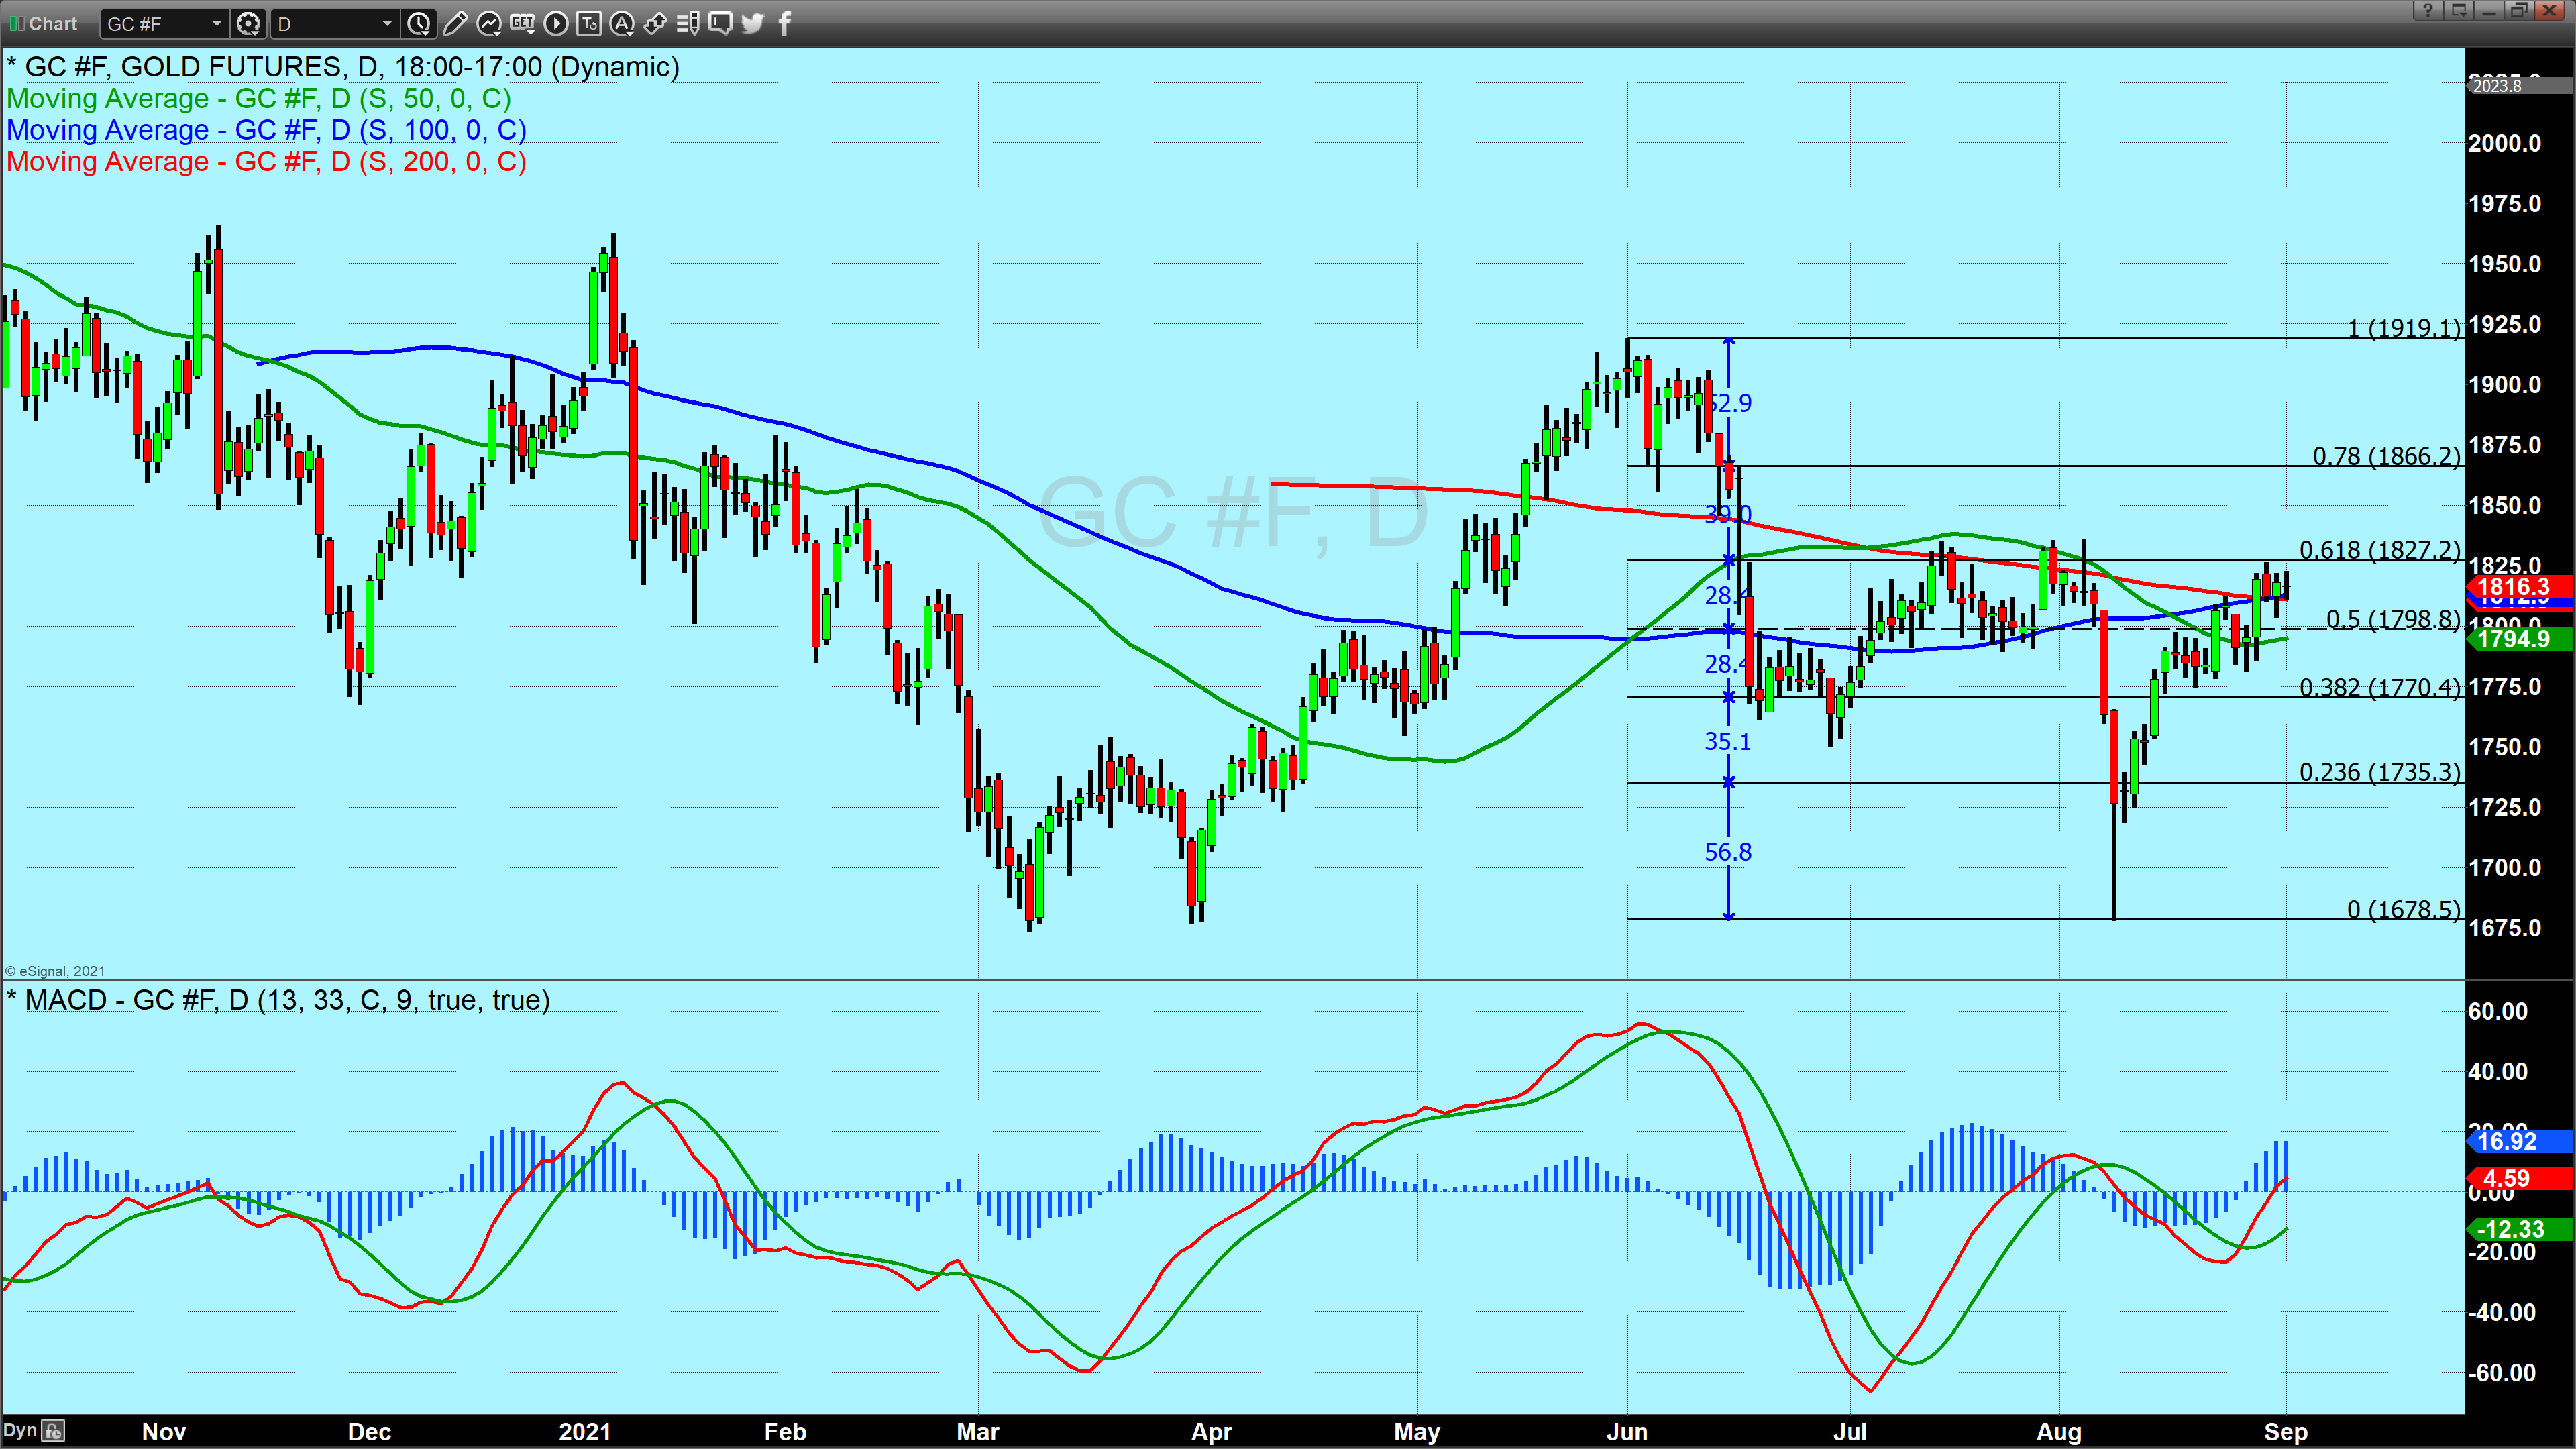Select the pencil drawing tool
Image resolution: width=2576 pixels, height=1449 pixels.
point(455,23)
